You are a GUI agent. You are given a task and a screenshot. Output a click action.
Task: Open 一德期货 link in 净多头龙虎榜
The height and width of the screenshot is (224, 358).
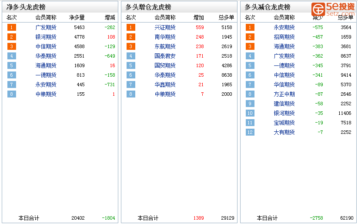(46, 75)
